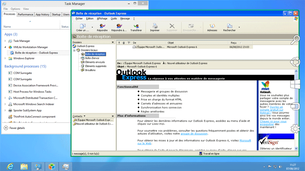This screenshot has width=305, height=171.
Task: Select the Éléments supprimés folder
Action: [95, 66]
